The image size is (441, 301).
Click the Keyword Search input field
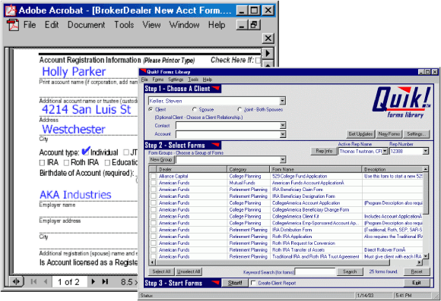(315, 272)
